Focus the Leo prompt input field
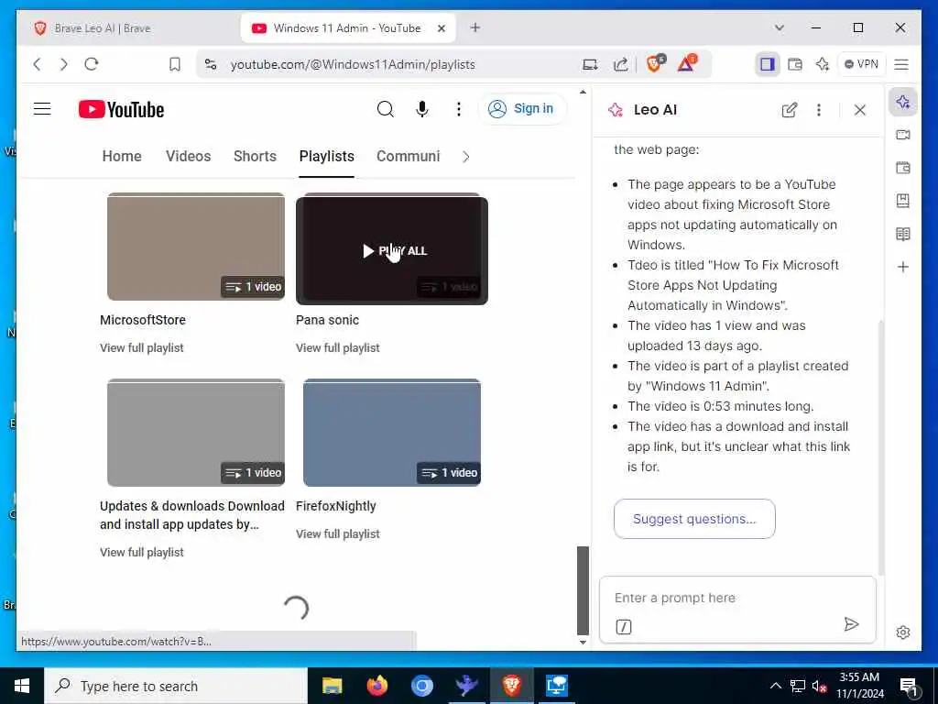 737,598
